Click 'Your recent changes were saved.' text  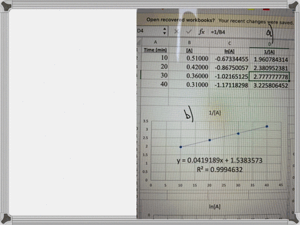[256, 21]
